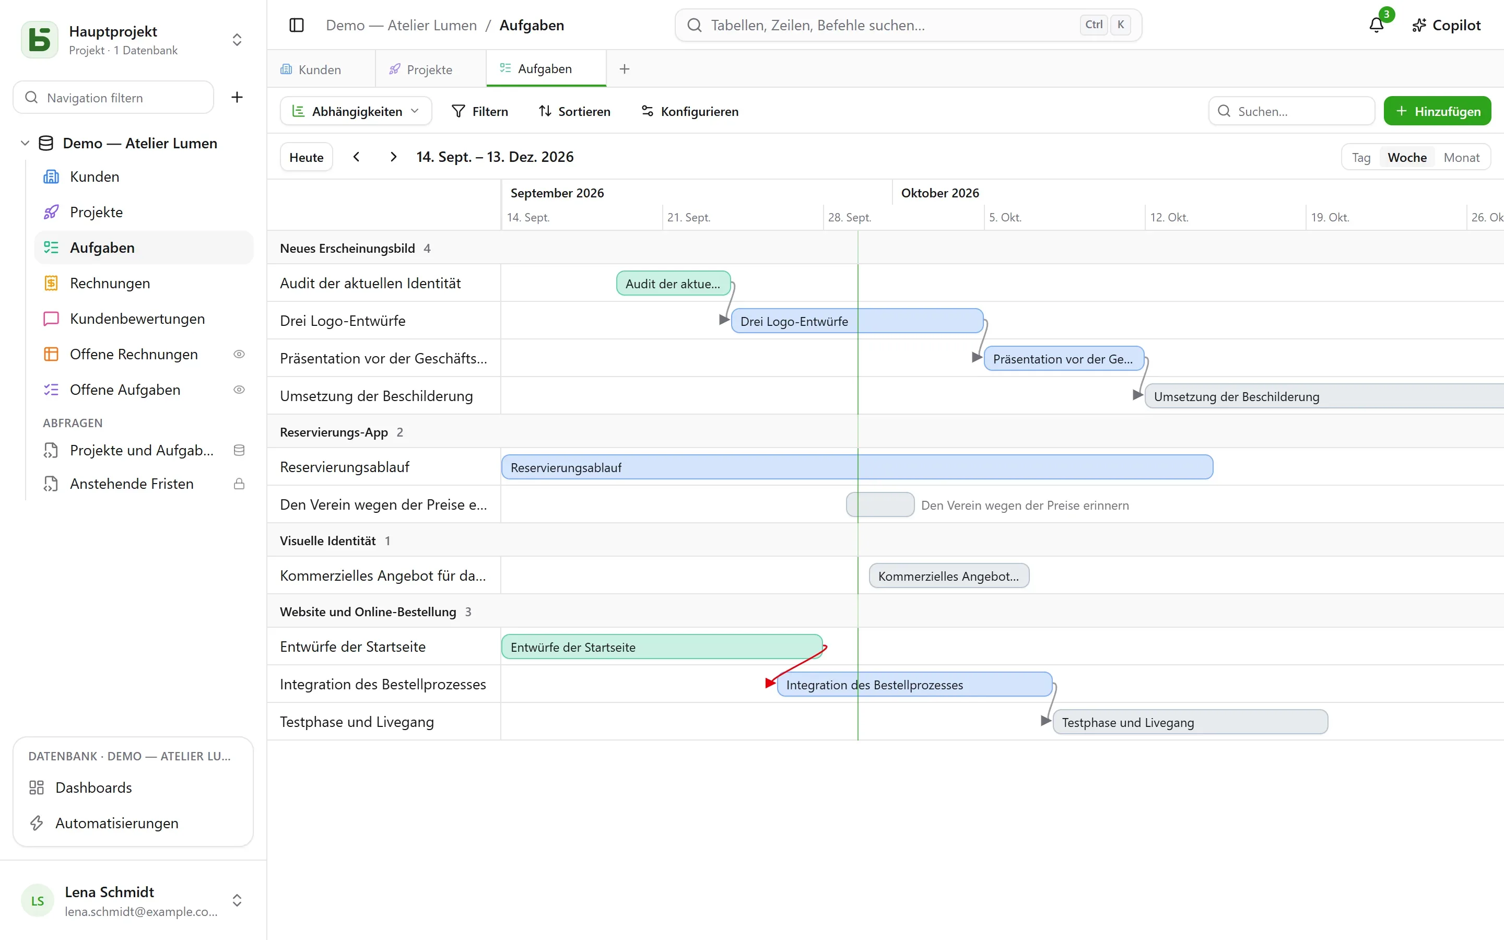Click the Hauptprojekt logo icon

click(40, 40)
